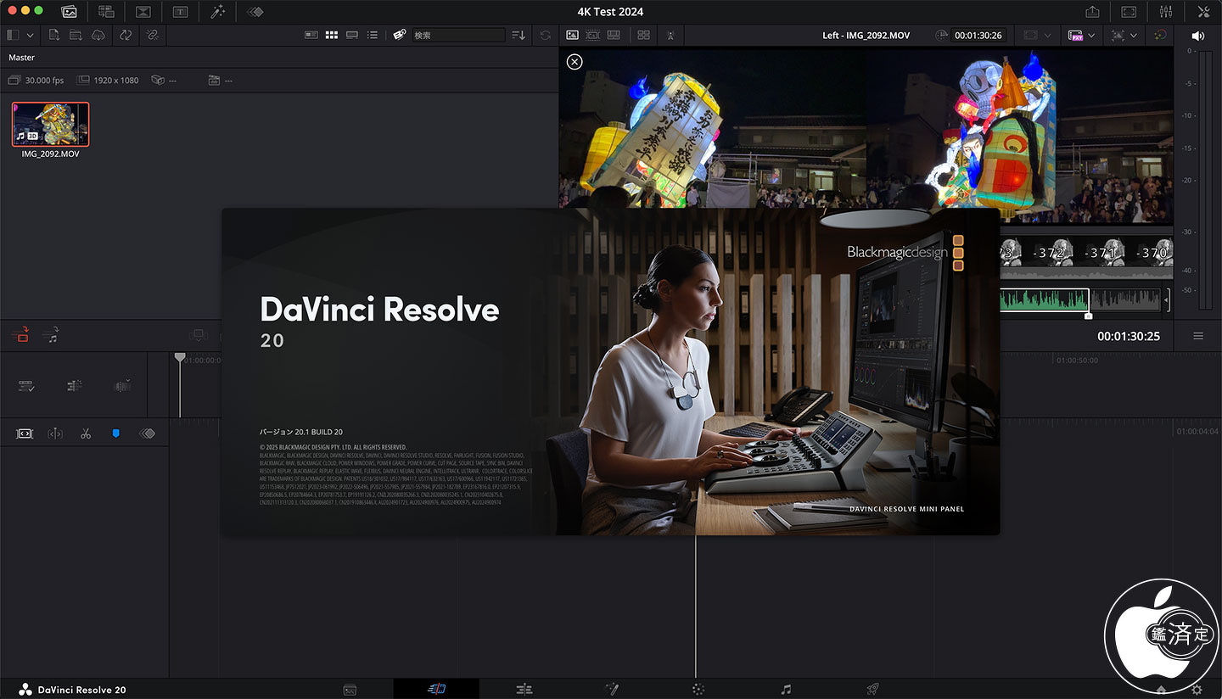The image size is (1222, 699).
Task: Click the Sync Clips icon
Action: (x=126, y=35)
